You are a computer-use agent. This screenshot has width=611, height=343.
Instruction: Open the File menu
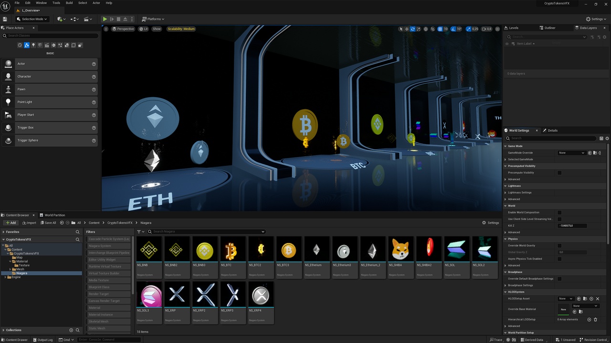click(x=17, y=3)
